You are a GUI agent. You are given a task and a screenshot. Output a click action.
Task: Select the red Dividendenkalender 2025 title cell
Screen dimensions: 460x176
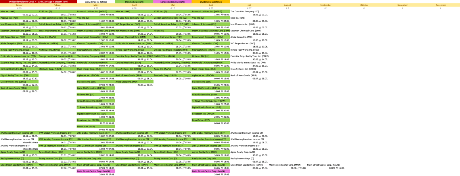click(39, 2)
